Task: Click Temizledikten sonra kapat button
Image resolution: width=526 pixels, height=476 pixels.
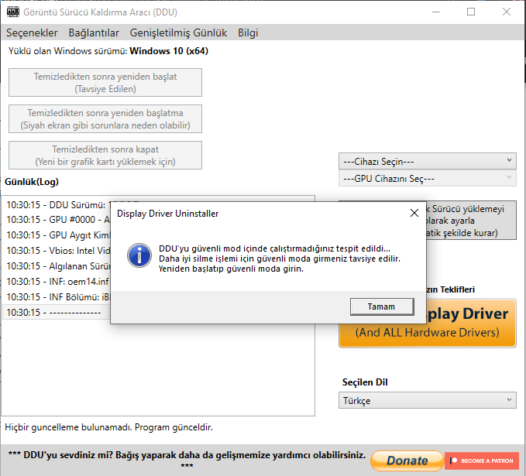Action: [105, 156]
